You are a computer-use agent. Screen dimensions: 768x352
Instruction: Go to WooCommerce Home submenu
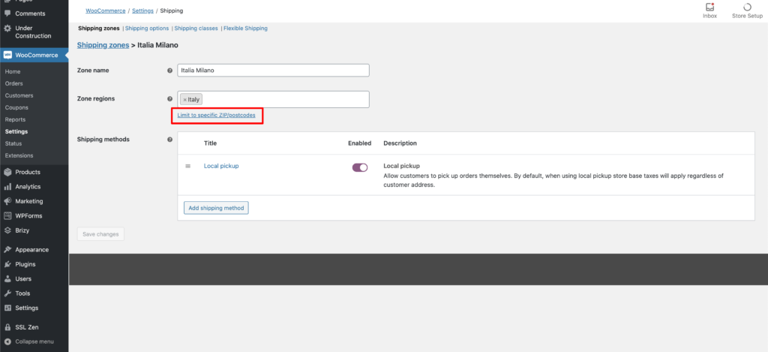pyautogui.click(x=13, y=71)
